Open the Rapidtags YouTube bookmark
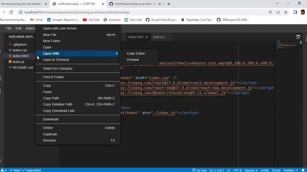Image resolution: width=307 pixels, height=172 pixels. click(197, 20)
